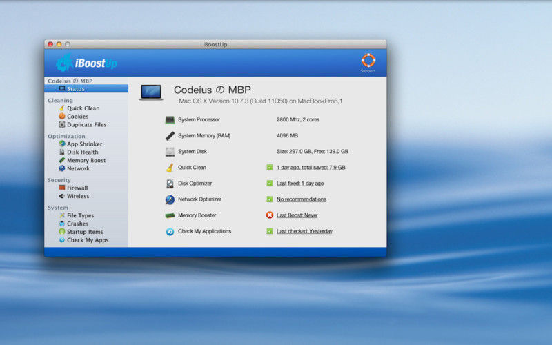Click the Quick Clean broom icon in status list
This screenshot has height=345, width=552.
coord(170,168)
